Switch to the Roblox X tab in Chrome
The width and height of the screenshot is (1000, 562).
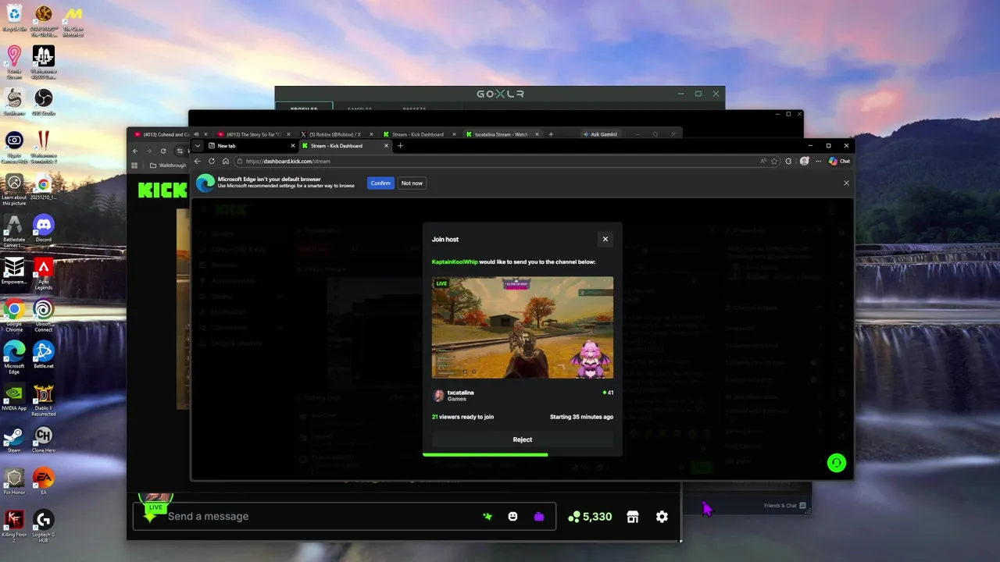coord(334,134)
